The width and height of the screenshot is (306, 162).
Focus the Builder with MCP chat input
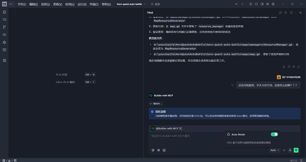click(224, 139)
